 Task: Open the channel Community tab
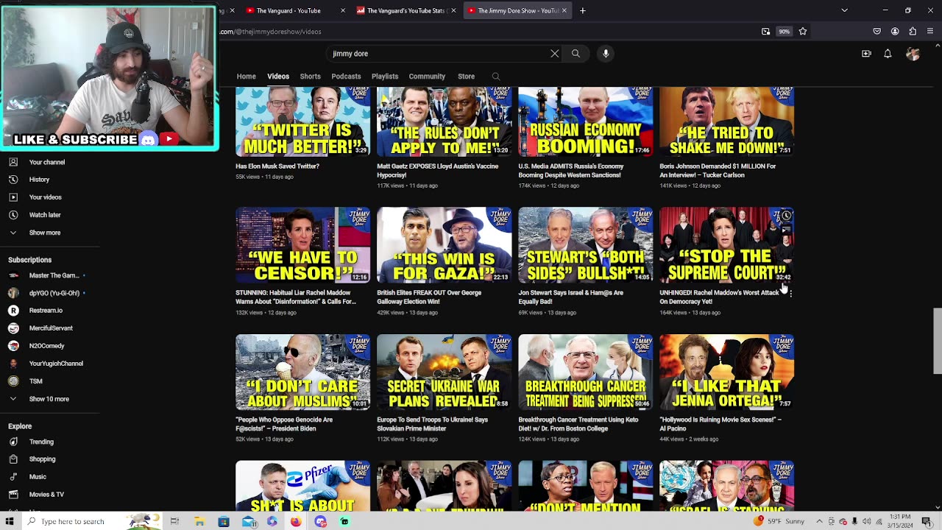click(x=427, y=77)
